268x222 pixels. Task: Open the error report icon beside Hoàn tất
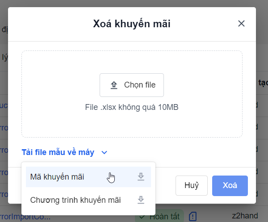coord(193,216)
